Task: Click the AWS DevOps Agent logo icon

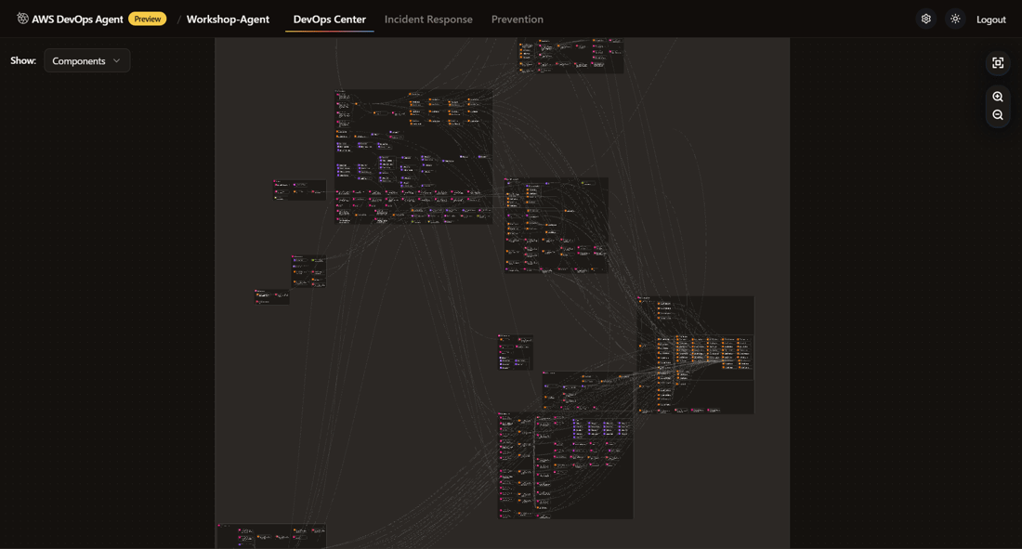Action: tap(23, 19)
